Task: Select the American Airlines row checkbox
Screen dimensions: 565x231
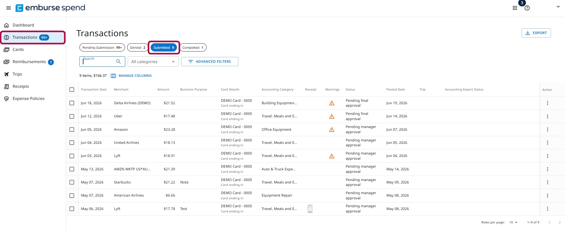Action: 72,195
